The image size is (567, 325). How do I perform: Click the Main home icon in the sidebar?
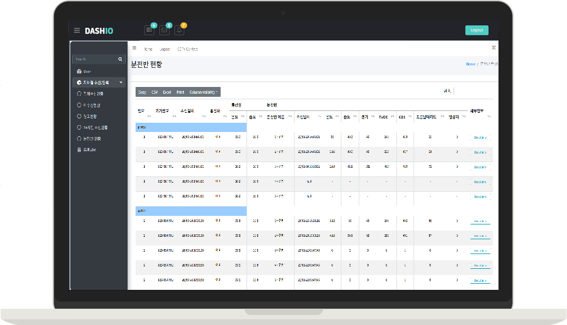[79, 71]
